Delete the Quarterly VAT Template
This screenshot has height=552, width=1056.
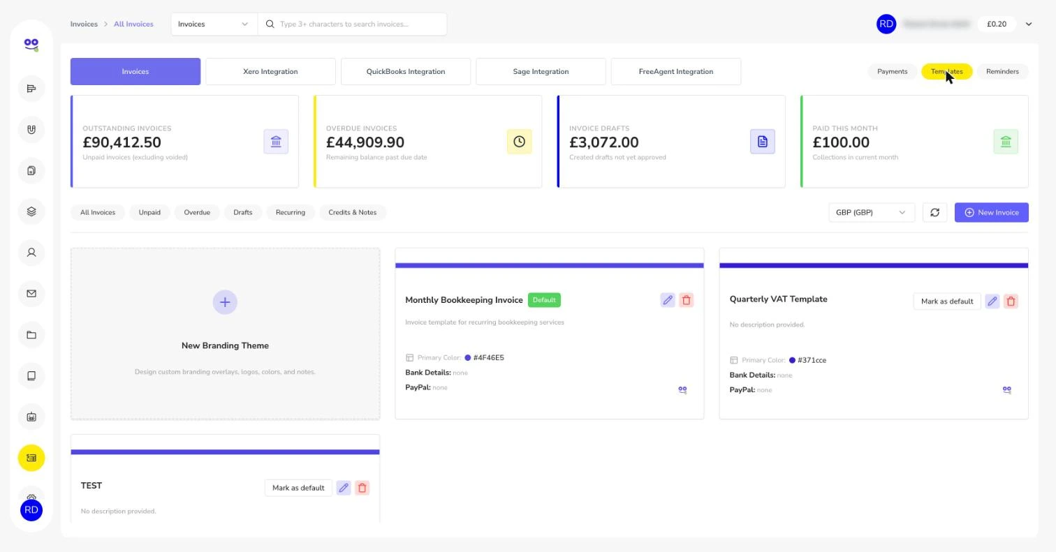click(x=1011, y=301)
